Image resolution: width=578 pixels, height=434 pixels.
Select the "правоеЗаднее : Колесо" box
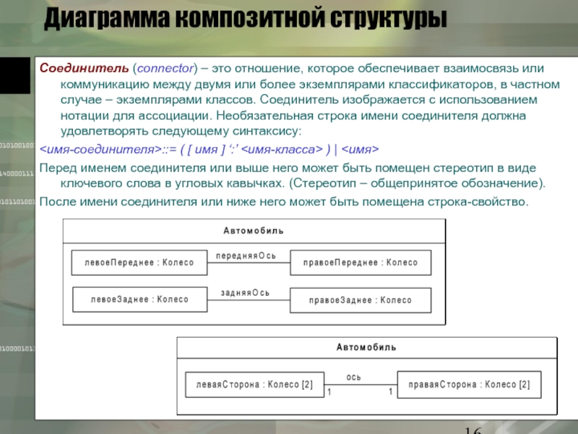(x=360, y=300)
